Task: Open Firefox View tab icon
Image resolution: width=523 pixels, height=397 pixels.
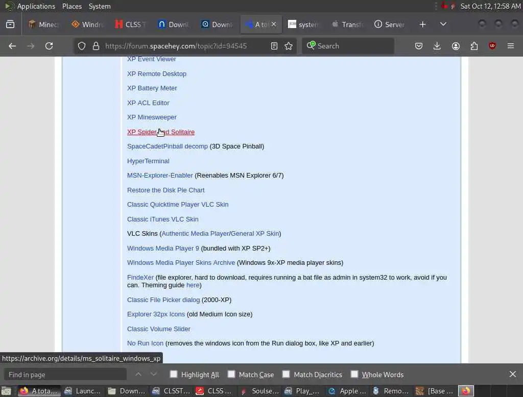Action: pyautogui.click(x=10, y=24)
